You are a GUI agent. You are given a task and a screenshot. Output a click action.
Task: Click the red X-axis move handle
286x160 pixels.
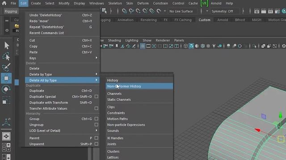pos(257,130)
